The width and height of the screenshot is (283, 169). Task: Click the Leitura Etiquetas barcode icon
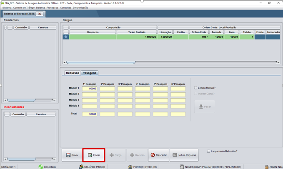pyautogui.click(x=175, y=155)
